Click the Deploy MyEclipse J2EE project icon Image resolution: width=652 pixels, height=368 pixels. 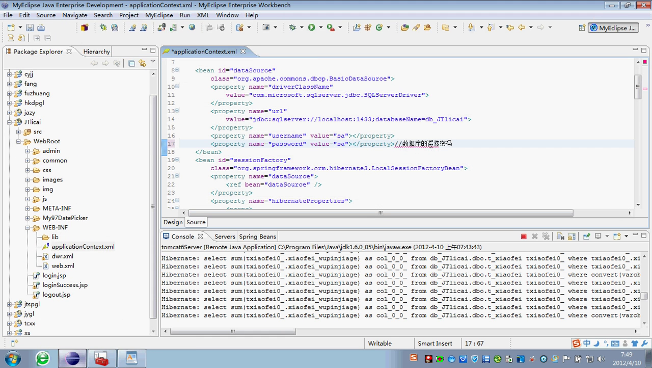[x=162, y=28]
